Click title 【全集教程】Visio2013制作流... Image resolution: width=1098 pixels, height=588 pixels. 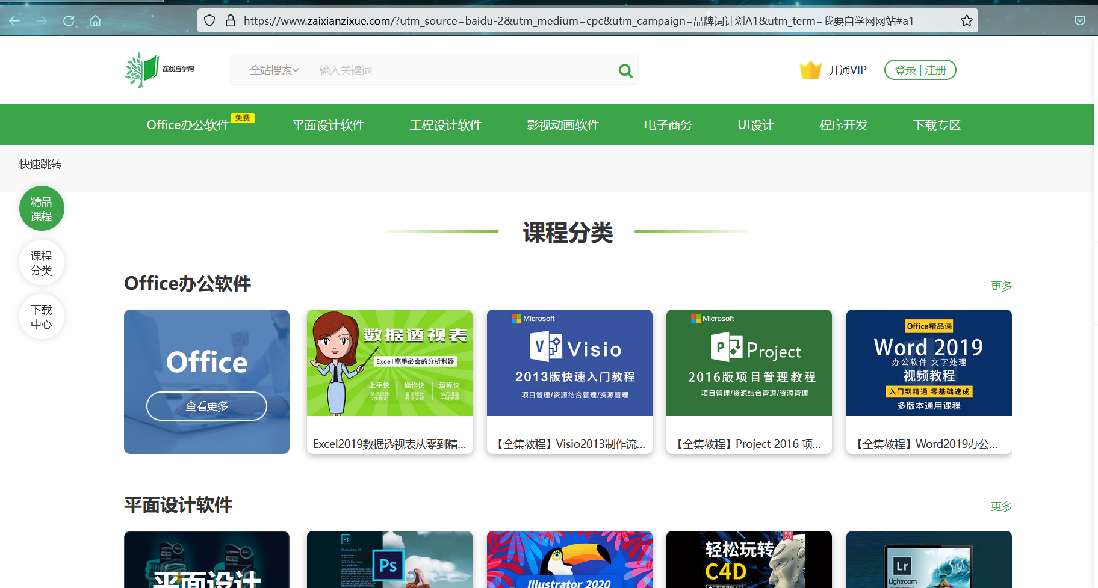point(569,444)
